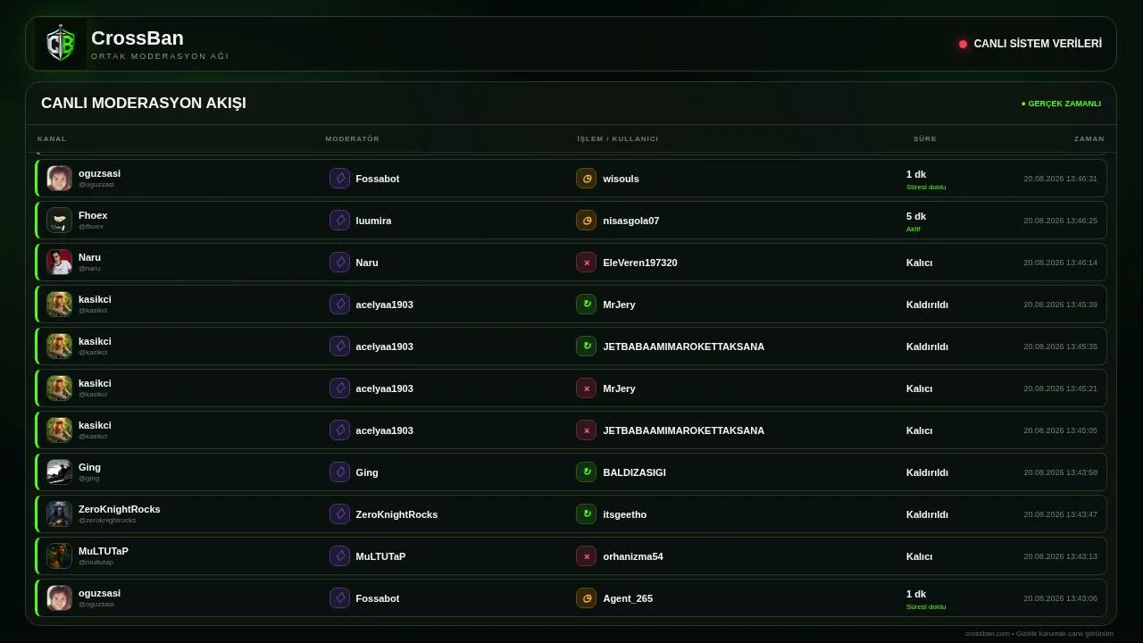This screenshot has height=643, width=1143.
Task: Click the GERÇEK ZAMANLI status label
Action: tap(1061, 104)
